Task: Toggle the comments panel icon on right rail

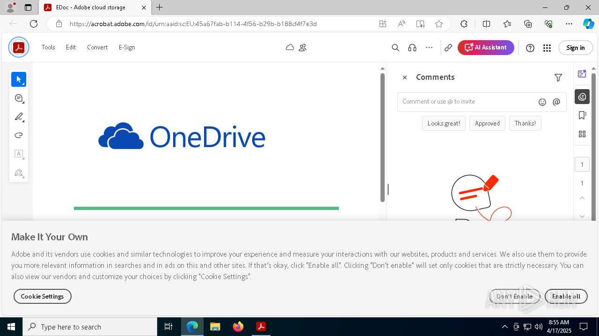Action: point(582,97)
